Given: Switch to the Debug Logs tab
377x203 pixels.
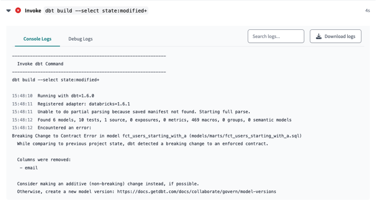Looking at the screenshot, I should tap(80, 39).
